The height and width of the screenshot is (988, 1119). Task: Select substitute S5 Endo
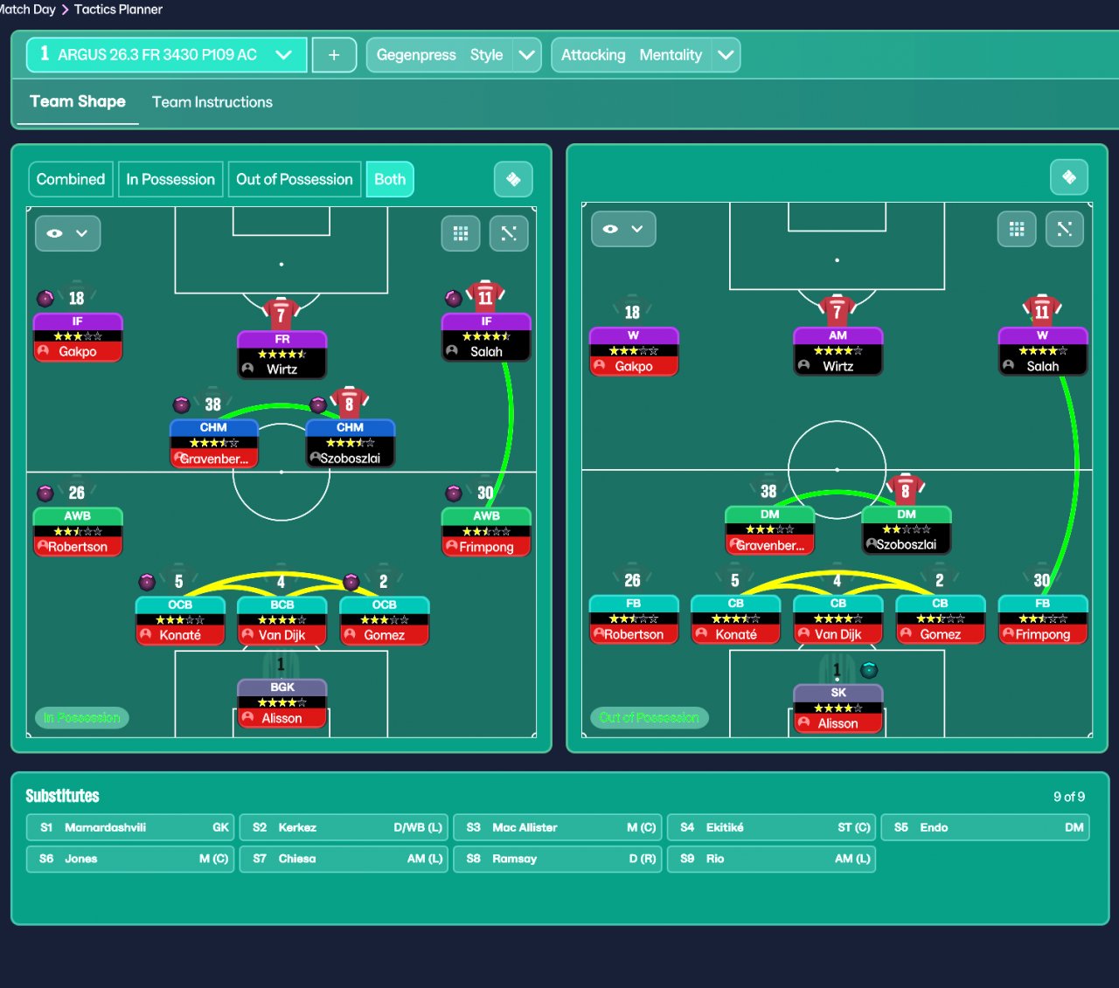pos(985,827)
